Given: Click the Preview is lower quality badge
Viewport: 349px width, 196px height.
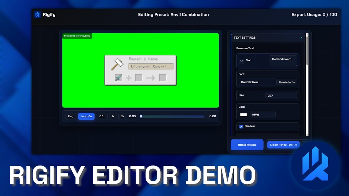Looking at the screenshot, I should click(77, 36).
